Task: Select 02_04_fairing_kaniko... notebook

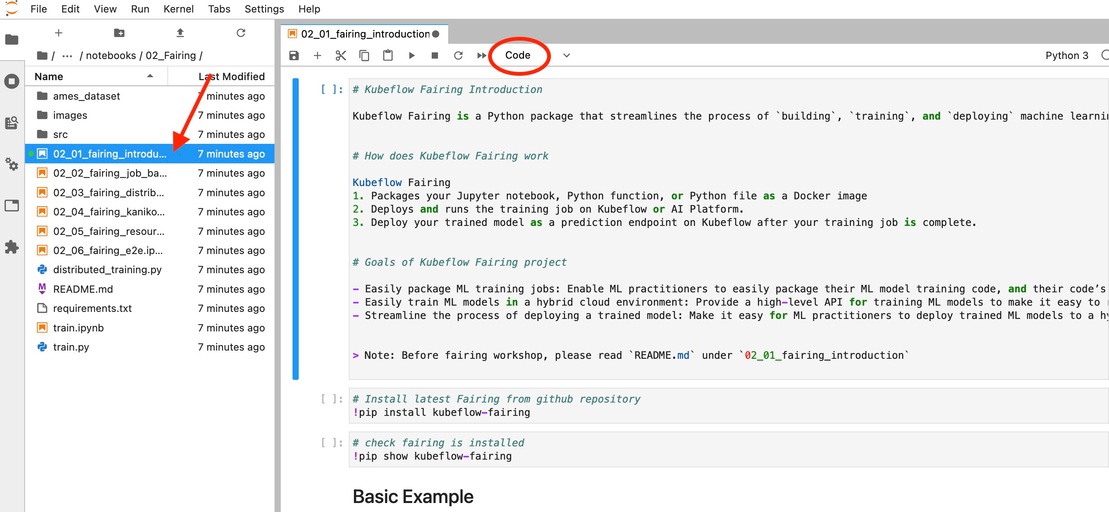Action: [150, 212]
